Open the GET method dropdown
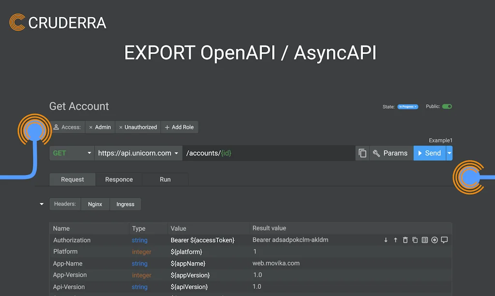495x296 pixels. [72, 153]
